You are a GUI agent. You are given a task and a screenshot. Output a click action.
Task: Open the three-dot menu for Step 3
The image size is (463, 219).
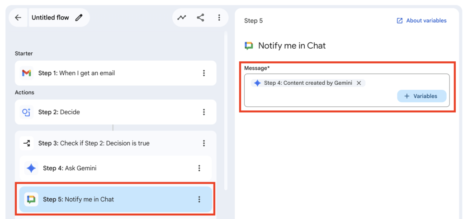[x=204, y=143]
